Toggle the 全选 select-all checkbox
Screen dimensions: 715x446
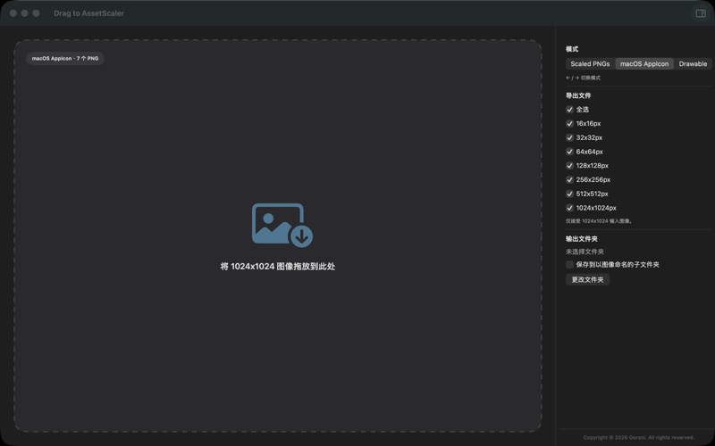[x=569, y=109]
